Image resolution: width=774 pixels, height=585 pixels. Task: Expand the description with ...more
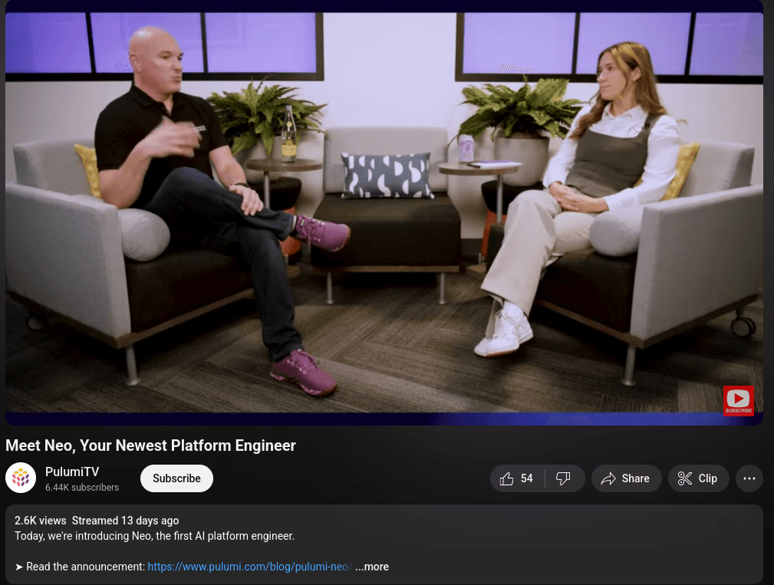tap(372, 567)
